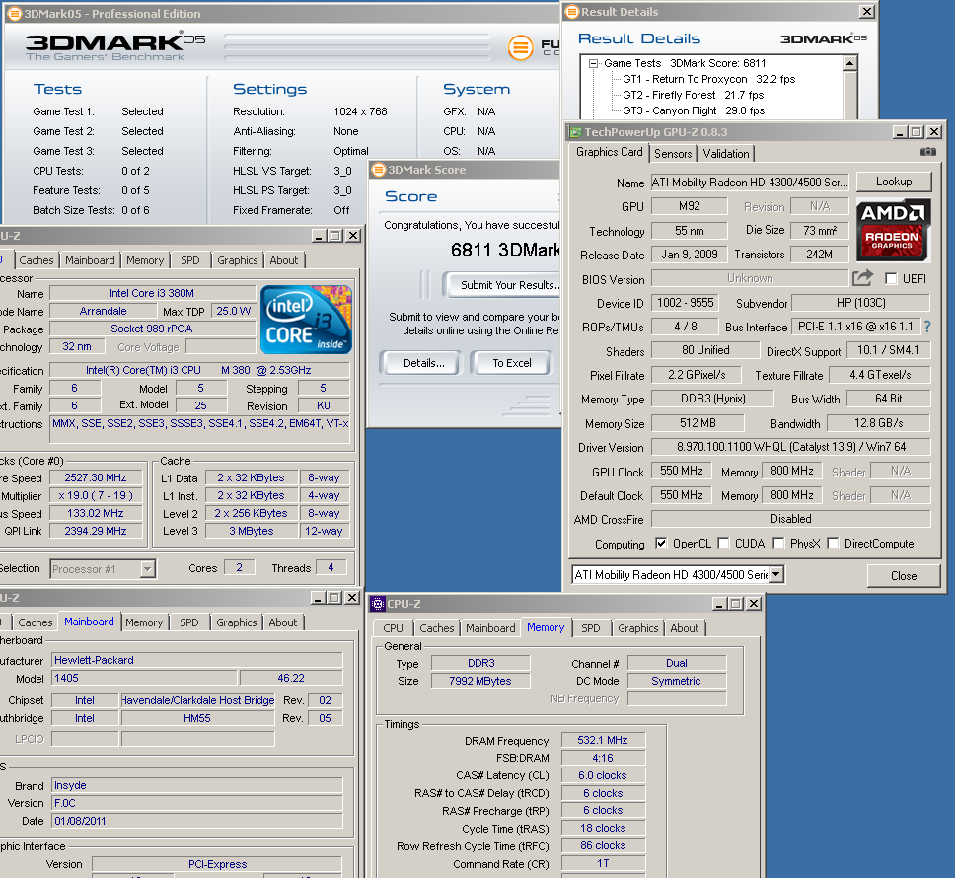
Task: Click the DRAM Frequency 532.1 MHz value
Action: click(x=603, y=741)
